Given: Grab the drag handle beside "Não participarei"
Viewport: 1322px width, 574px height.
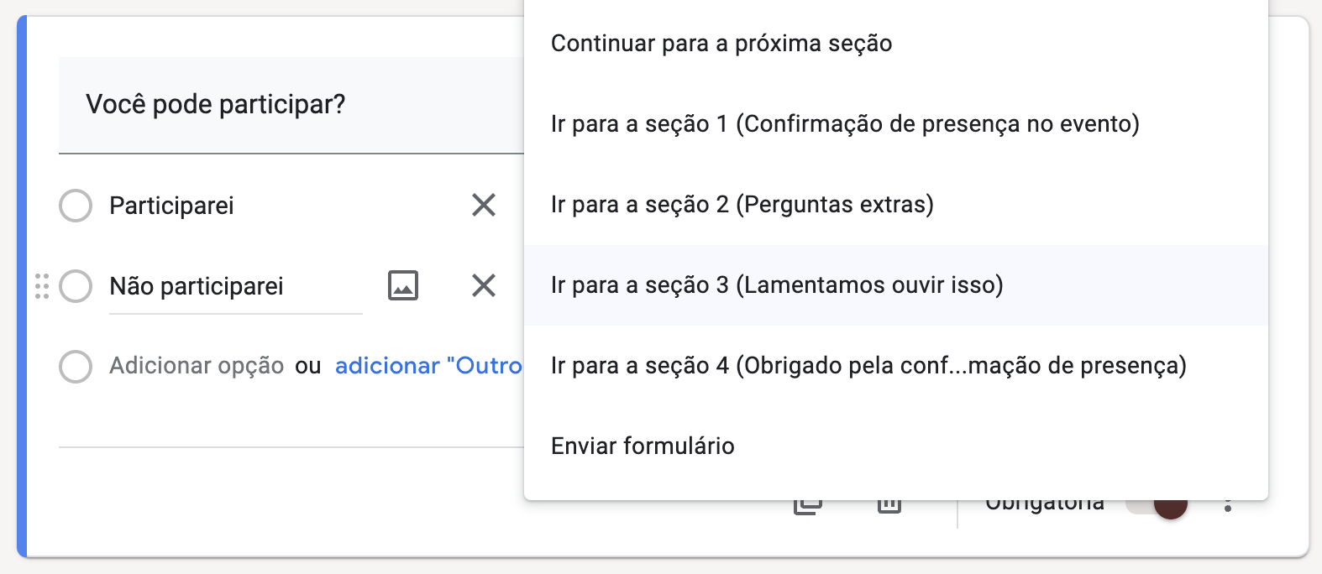Looking at the screenshot, I should pos(42,286).
